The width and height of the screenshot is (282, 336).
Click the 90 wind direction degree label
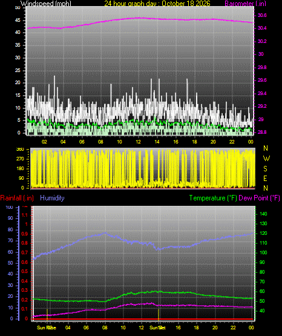21,178
